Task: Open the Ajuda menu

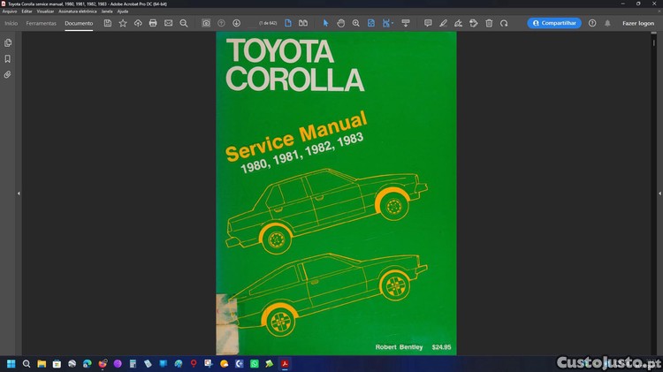Action: point(123,11)
